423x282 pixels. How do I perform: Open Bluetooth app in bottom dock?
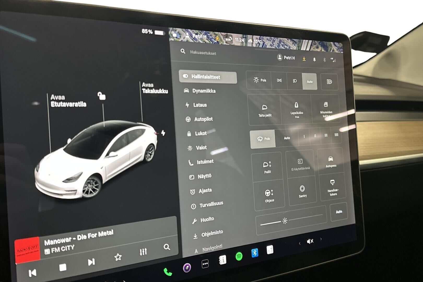pos(255,253)
